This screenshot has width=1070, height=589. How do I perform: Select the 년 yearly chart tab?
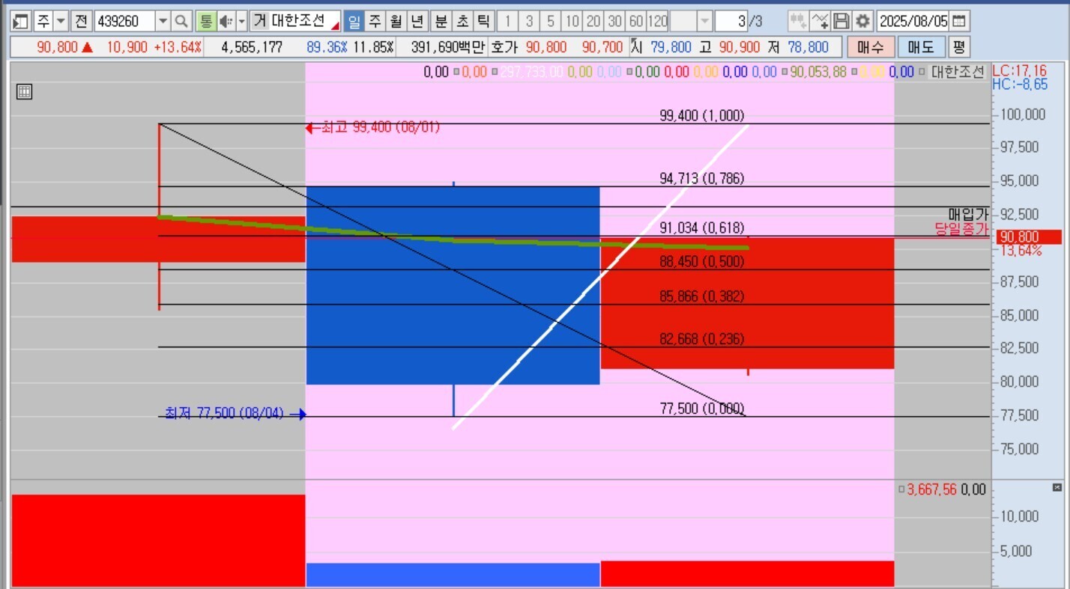pyautogui.click(x=418, y=21)
